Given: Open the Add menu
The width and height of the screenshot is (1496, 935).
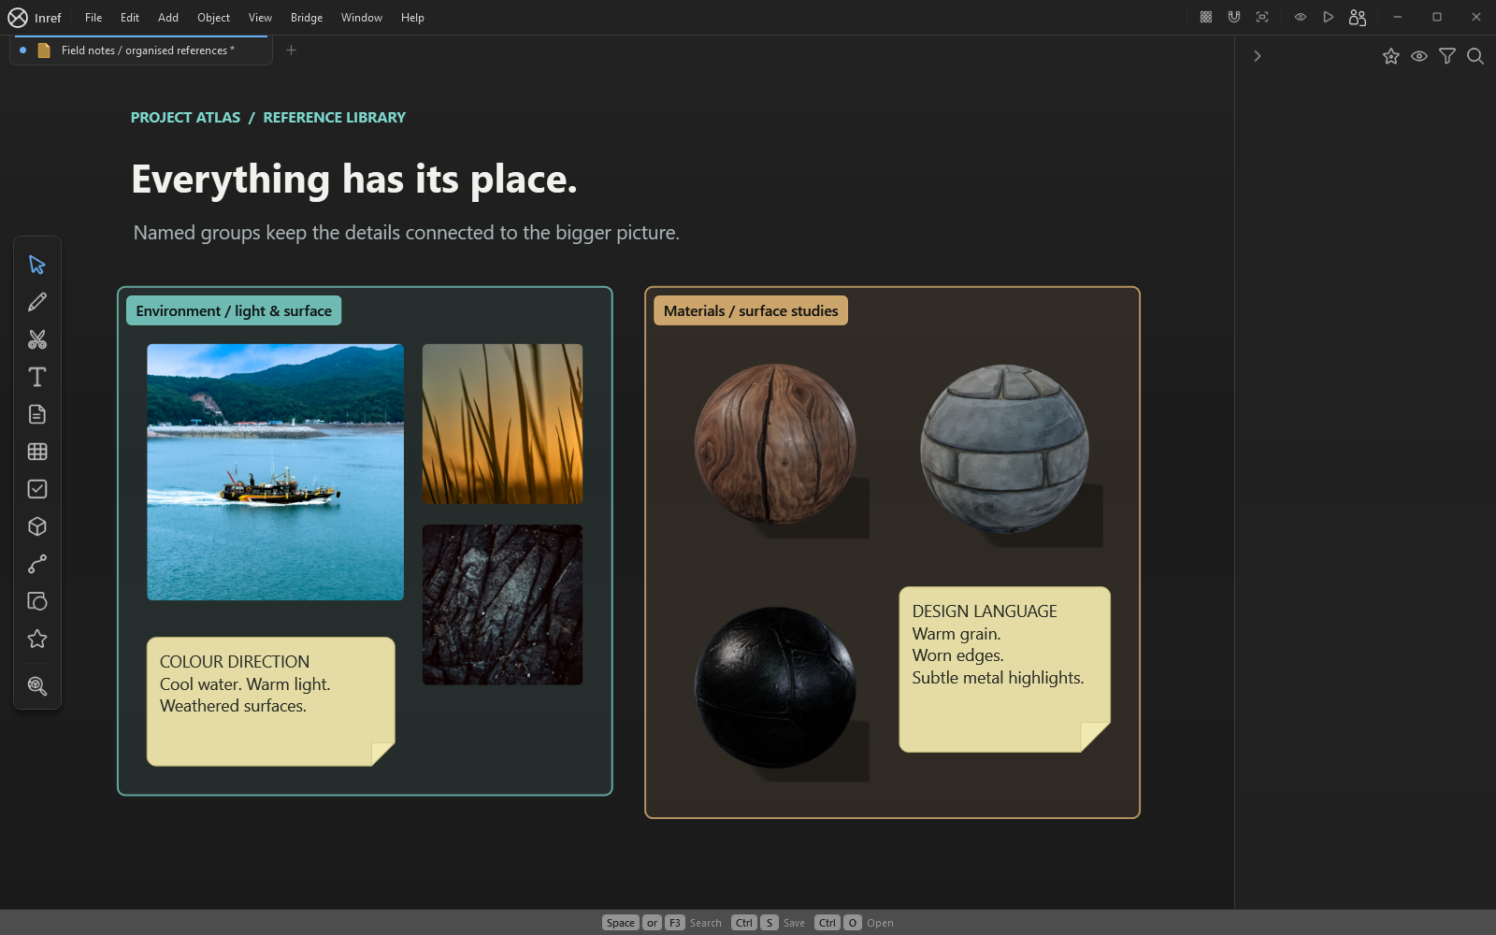Looking at the screenshot, I should tap(168, 18).
